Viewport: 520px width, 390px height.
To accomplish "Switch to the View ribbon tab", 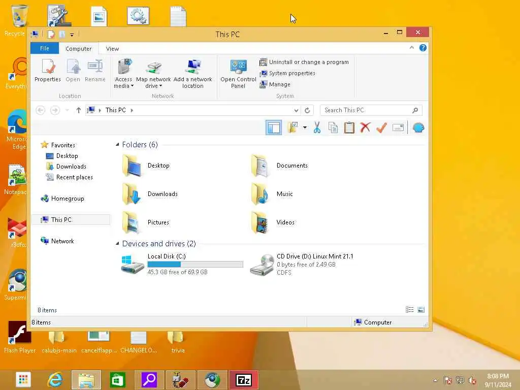I will pos(112,49).
